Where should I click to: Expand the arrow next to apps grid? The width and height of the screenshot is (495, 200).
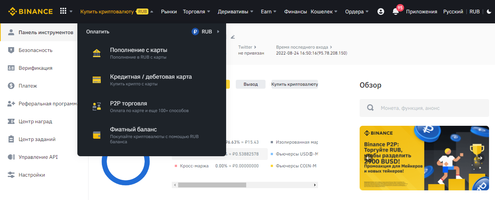tap(71, 12)
